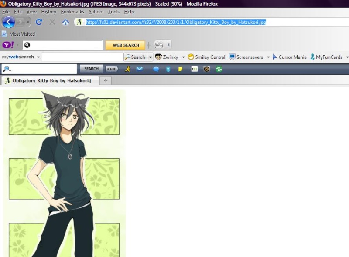Click the blue mobile phone icon
Image resolution: width=349 pixels, height=257 pixels.
[x=168, y=69]
